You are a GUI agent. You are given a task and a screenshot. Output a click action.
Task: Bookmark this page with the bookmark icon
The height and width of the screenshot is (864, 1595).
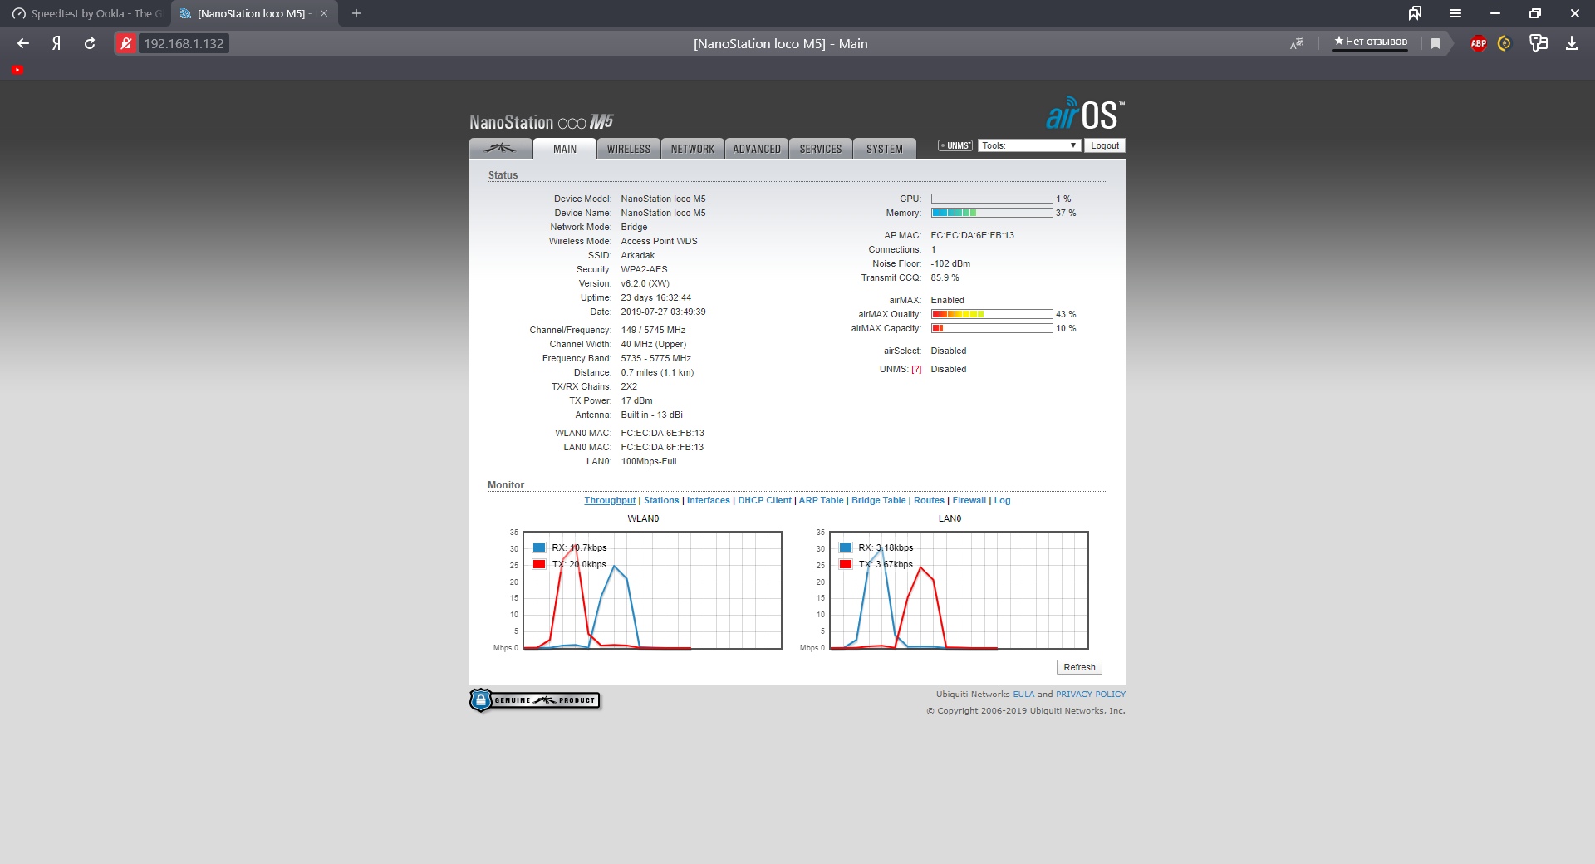[x=1435, y=43]
